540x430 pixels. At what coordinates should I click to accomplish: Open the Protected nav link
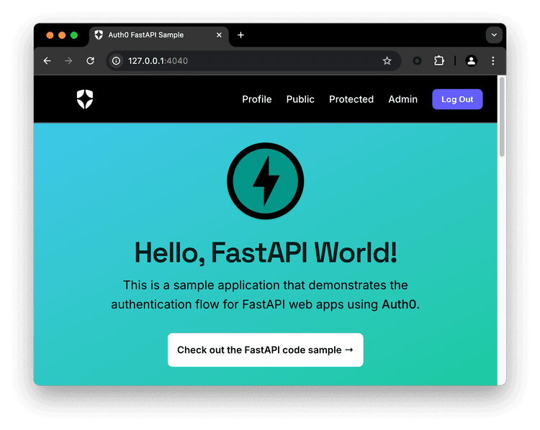click(x=351, y=99)
